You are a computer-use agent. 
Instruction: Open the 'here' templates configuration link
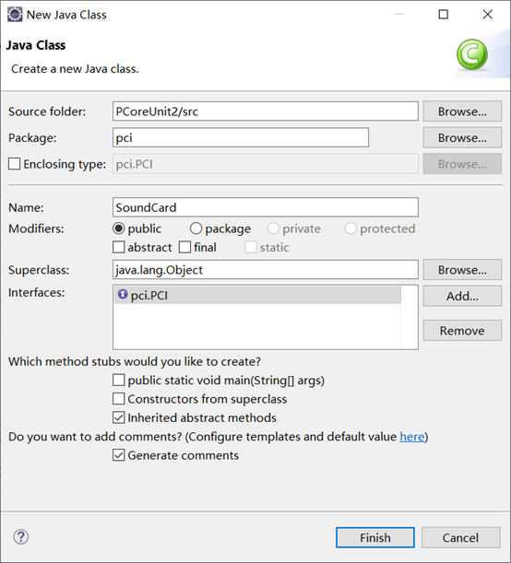pos(412,437)
